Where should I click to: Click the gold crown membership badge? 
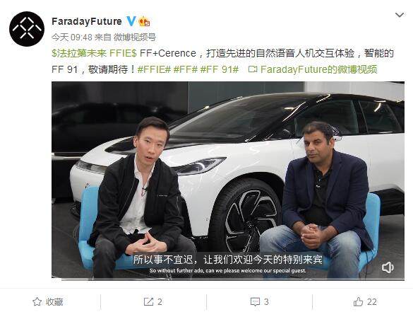[x=144, y=21]
